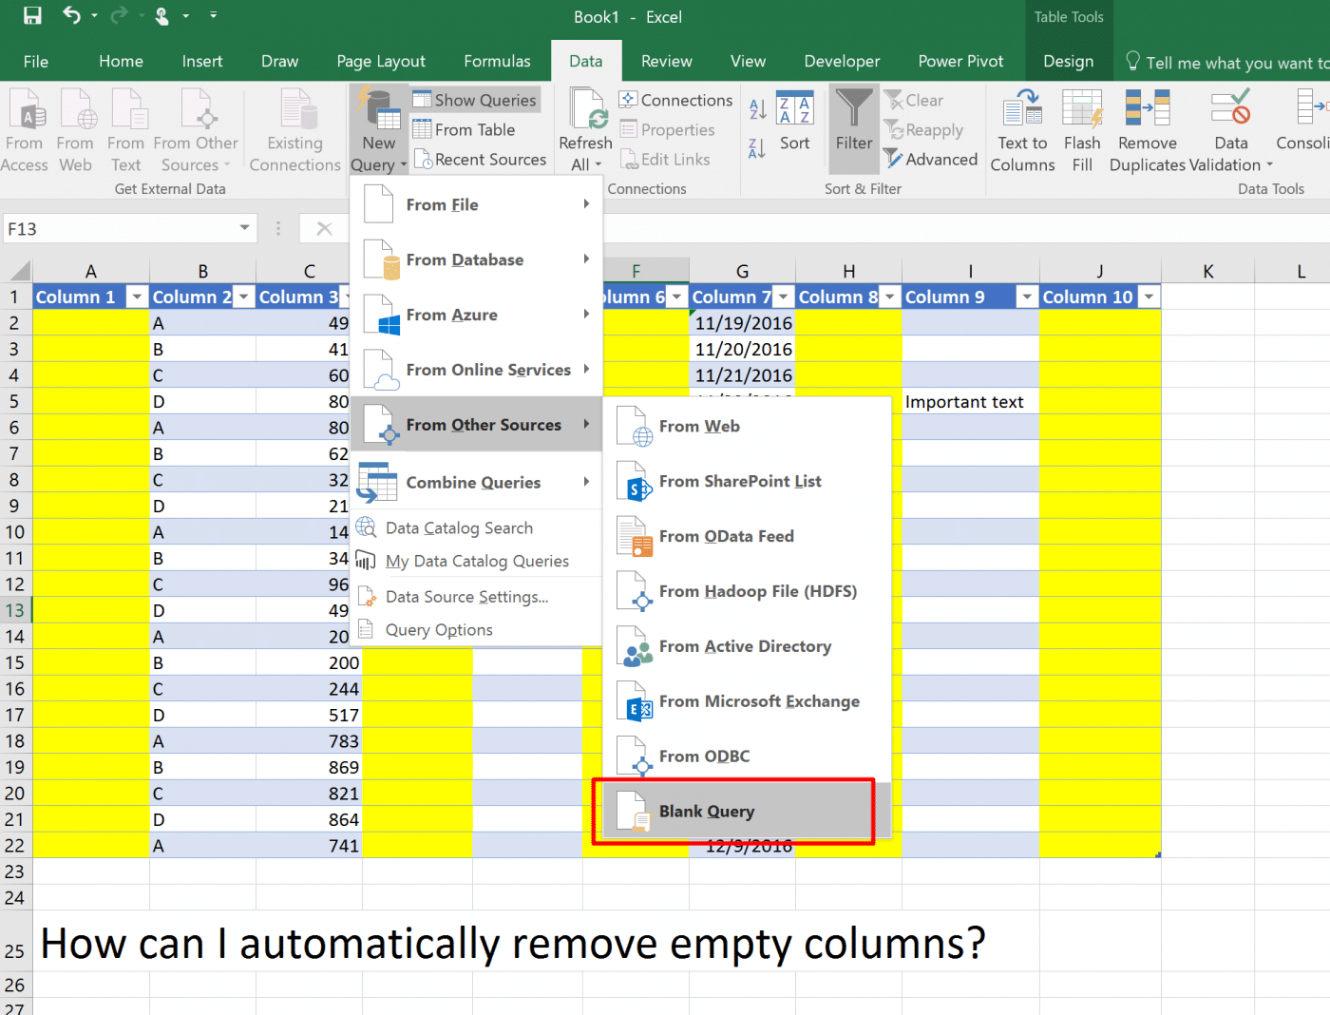Expand From File submenu

point(476,204)
